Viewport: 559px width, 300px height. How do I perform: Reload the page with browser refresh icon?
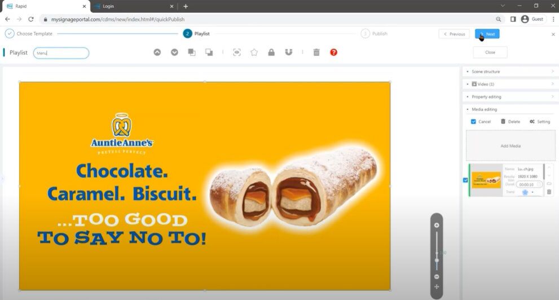point(31,19)
